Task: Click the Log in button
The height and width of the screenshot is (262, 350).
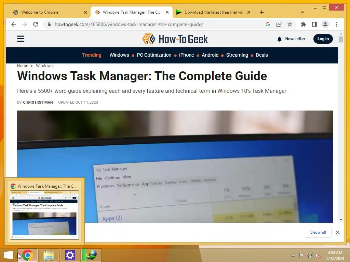Action: [323, 39]
